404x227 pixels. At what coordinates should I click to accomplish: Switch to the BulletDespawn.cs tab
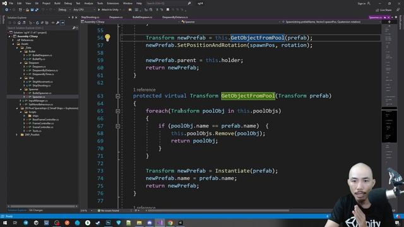[x=143, y=17]
